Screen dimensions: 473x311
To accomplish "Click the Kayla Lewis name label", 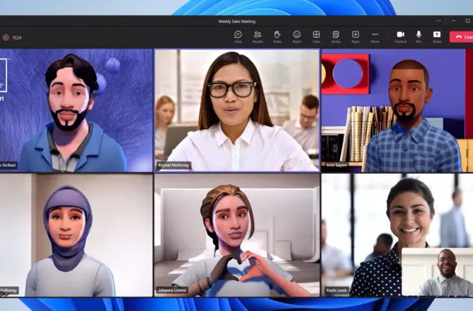I will pos(337,290).
